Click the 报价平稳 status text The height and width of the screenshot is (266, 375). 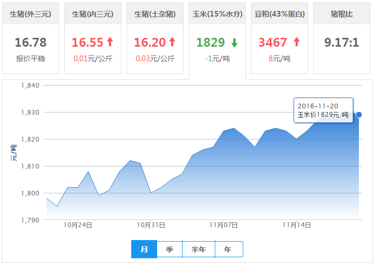point(31,59)
